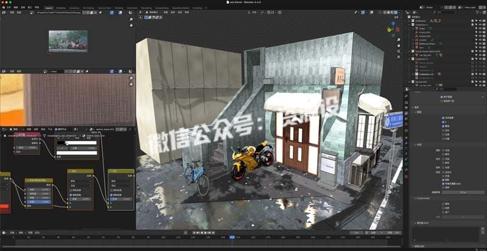Open the File (文件) menu
This screenshot has width=487, height=251.
(x=9, y=7)
